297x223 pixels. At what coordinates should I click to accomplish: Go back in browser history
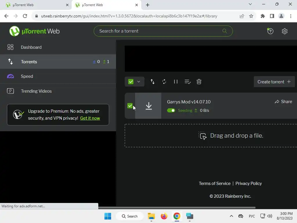coord(6,16)
